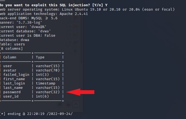
Task: Click the "current user is DBA: False" line
Action: click(x=28, y=36)
